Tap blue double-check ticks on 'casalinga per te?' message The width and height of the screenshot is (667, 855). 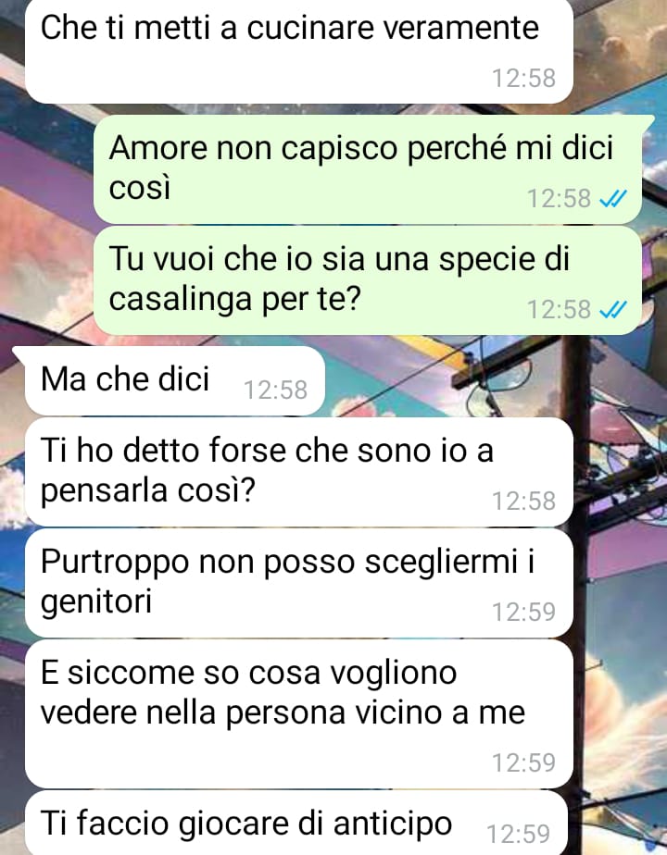click(x=613, y=310)
